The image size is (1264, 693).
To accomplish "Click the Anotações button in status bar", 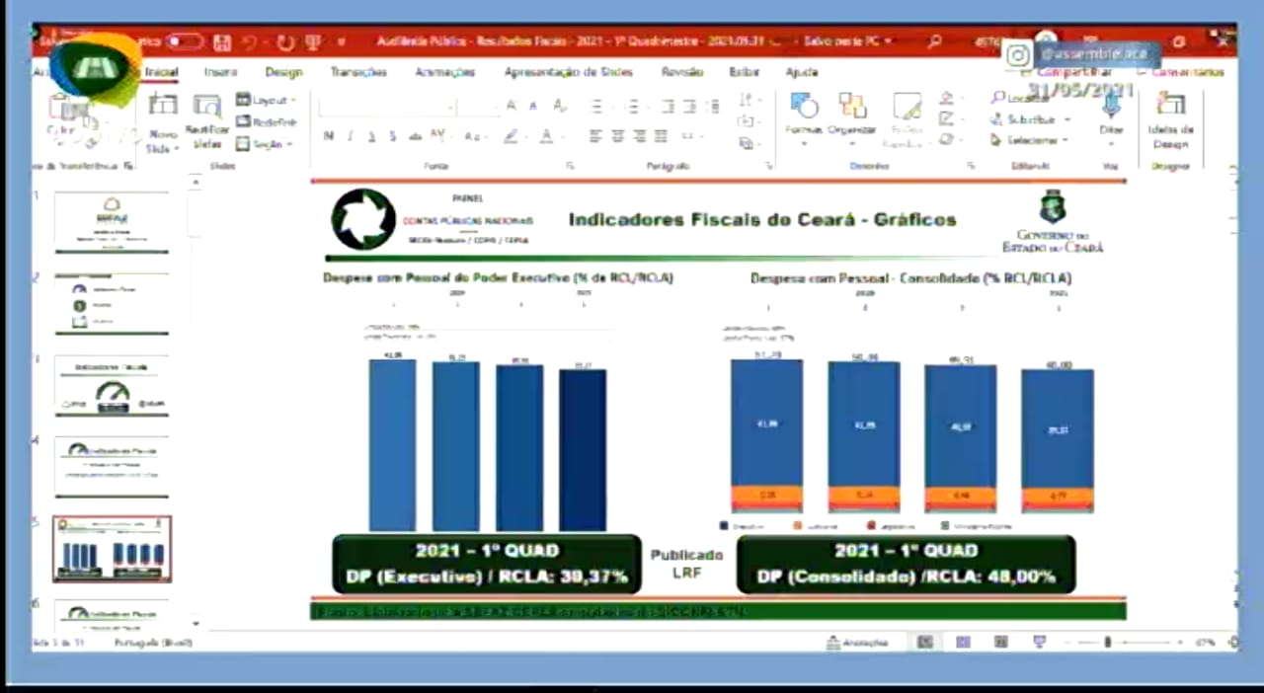I will pyautogui.click(x=857, y=643).
